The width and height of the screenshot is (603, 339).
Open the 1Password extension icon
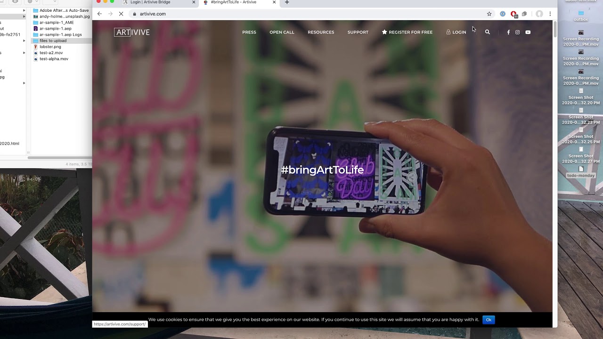(503, 14)
